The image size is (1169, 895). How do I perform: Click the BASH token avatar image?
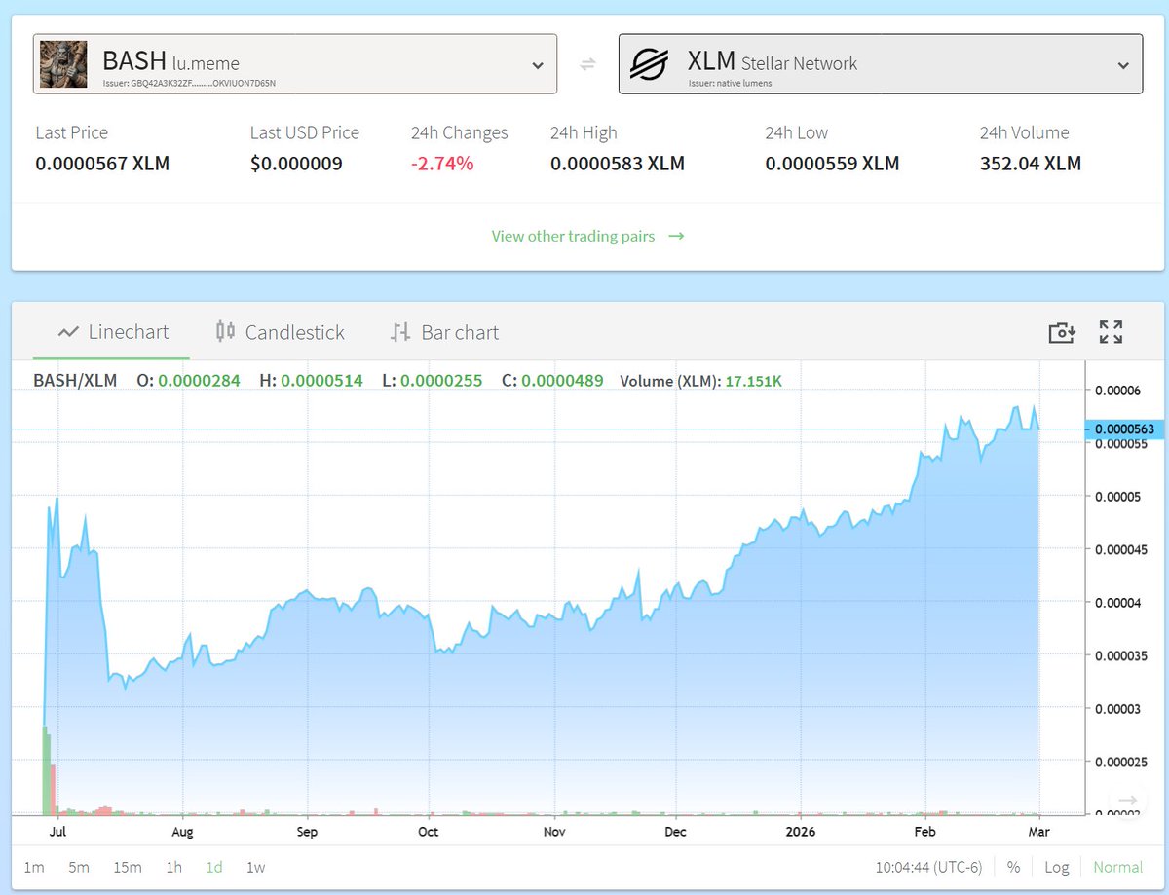63,64
